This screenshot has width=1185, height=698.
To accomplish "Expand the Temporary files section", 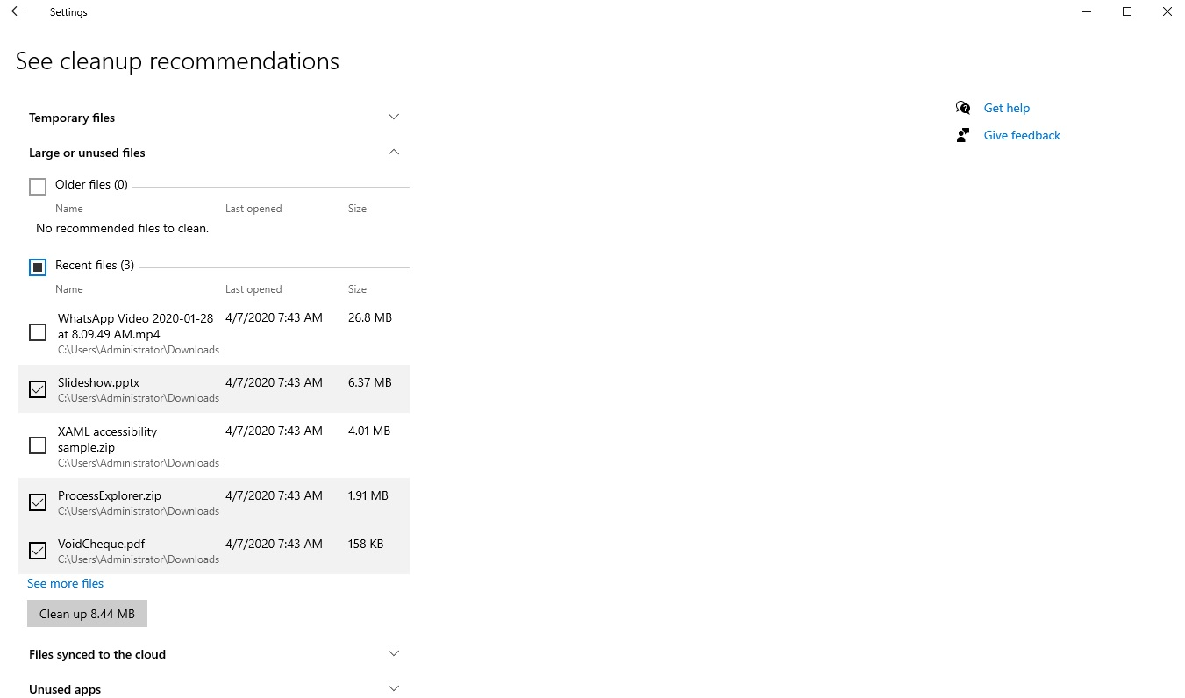I will point(394,117).
